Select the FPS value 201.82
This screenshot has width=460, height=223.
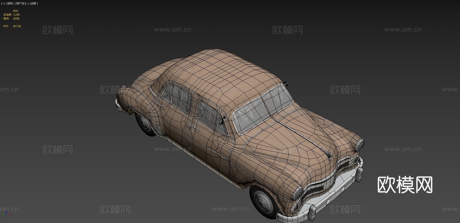[17, 26]
